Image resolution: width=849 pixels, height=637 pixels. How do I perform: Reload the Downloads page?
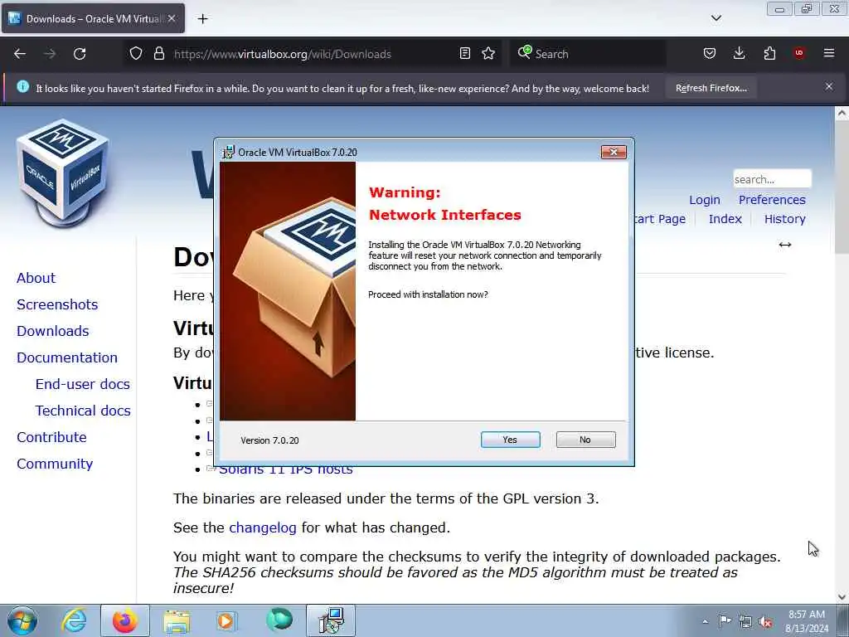[x=80, y=54]
